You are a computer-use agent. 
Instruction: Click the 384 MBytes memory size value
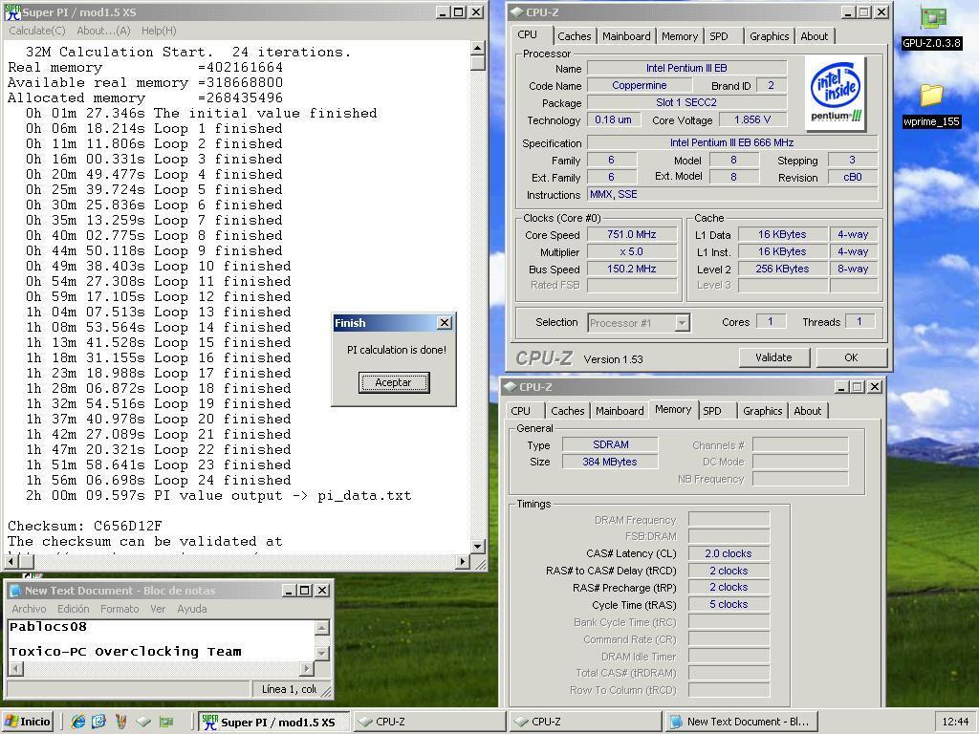tap(610, 462)
